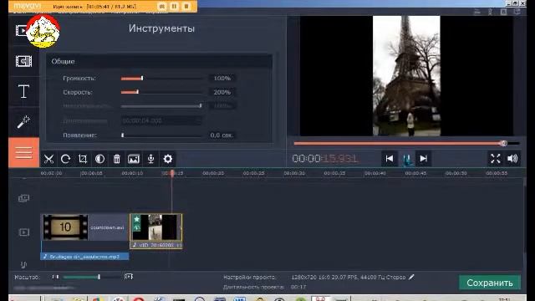535x301 pixels.
Task: Adjust the Громкость volume slider
Action: tap(161, 79)
